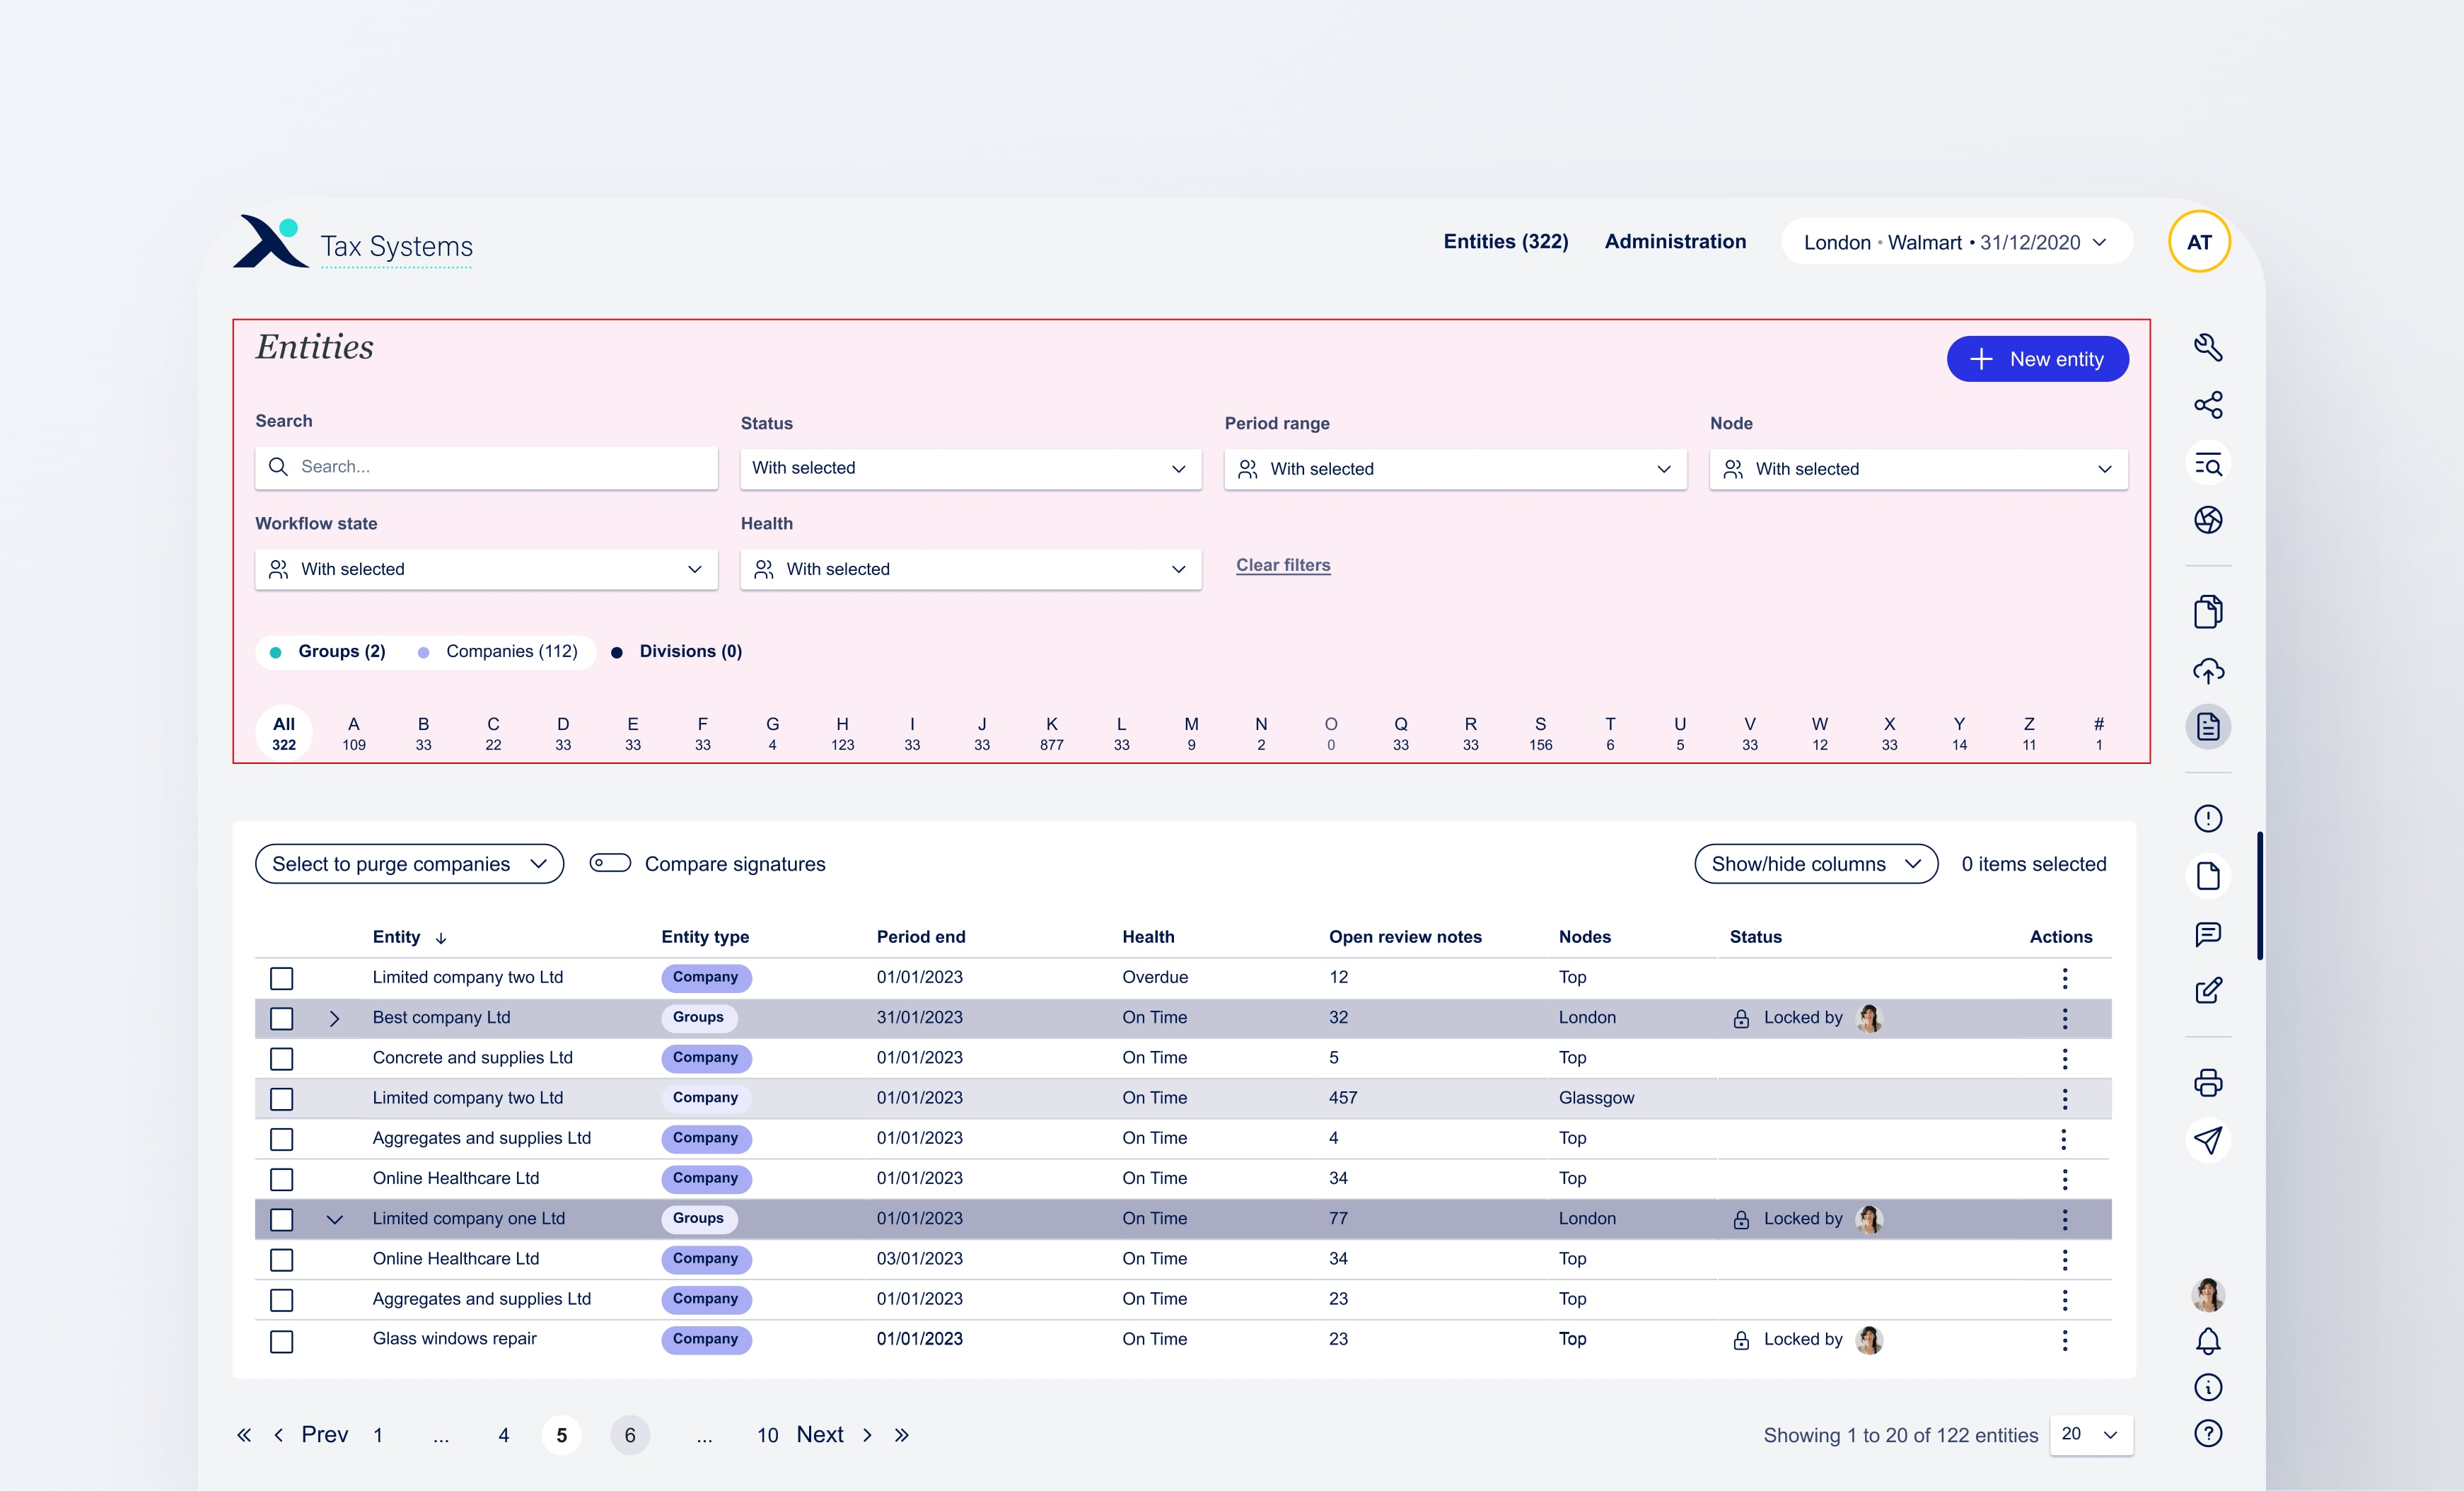This screenshot has height=1491, width=2464.
Task: Check the Best company Ltd row checkbox
Action: click(x=282, y=1018)
